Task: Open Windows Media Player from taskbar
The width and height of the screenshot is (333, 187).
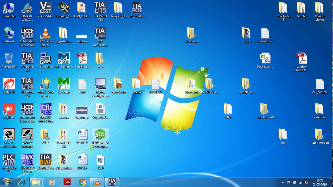Action: pyautogui.click(x=51, y=182)
